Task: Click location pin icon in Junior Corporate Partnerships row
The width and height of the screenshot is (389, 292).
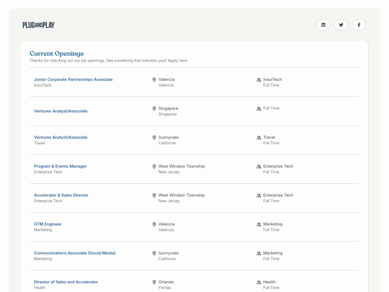Action: [154, 80]
